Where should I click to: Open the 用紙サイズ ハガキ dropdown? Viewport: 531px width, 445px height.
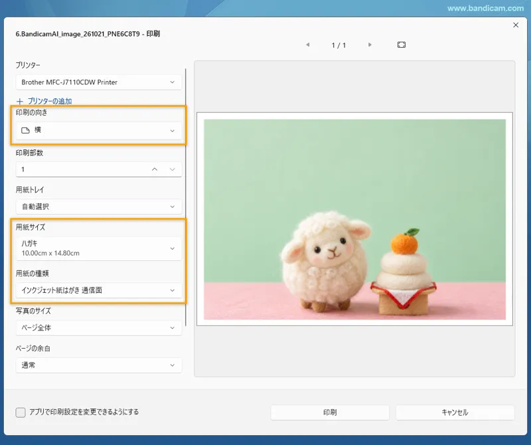tap(98, 248)
